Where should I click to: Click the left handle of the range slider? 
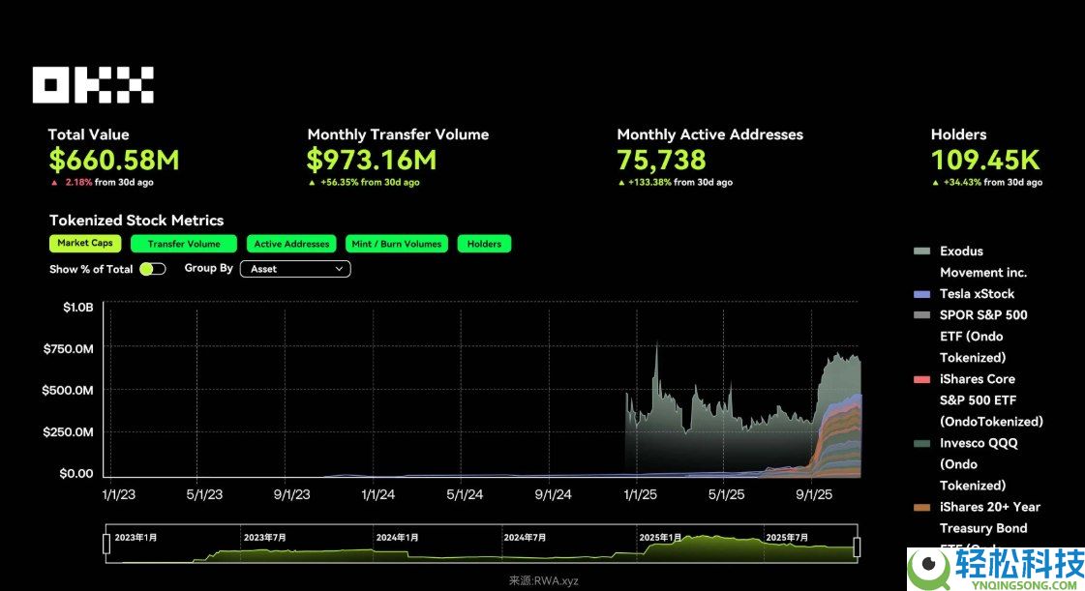click(x=106, y=545)
